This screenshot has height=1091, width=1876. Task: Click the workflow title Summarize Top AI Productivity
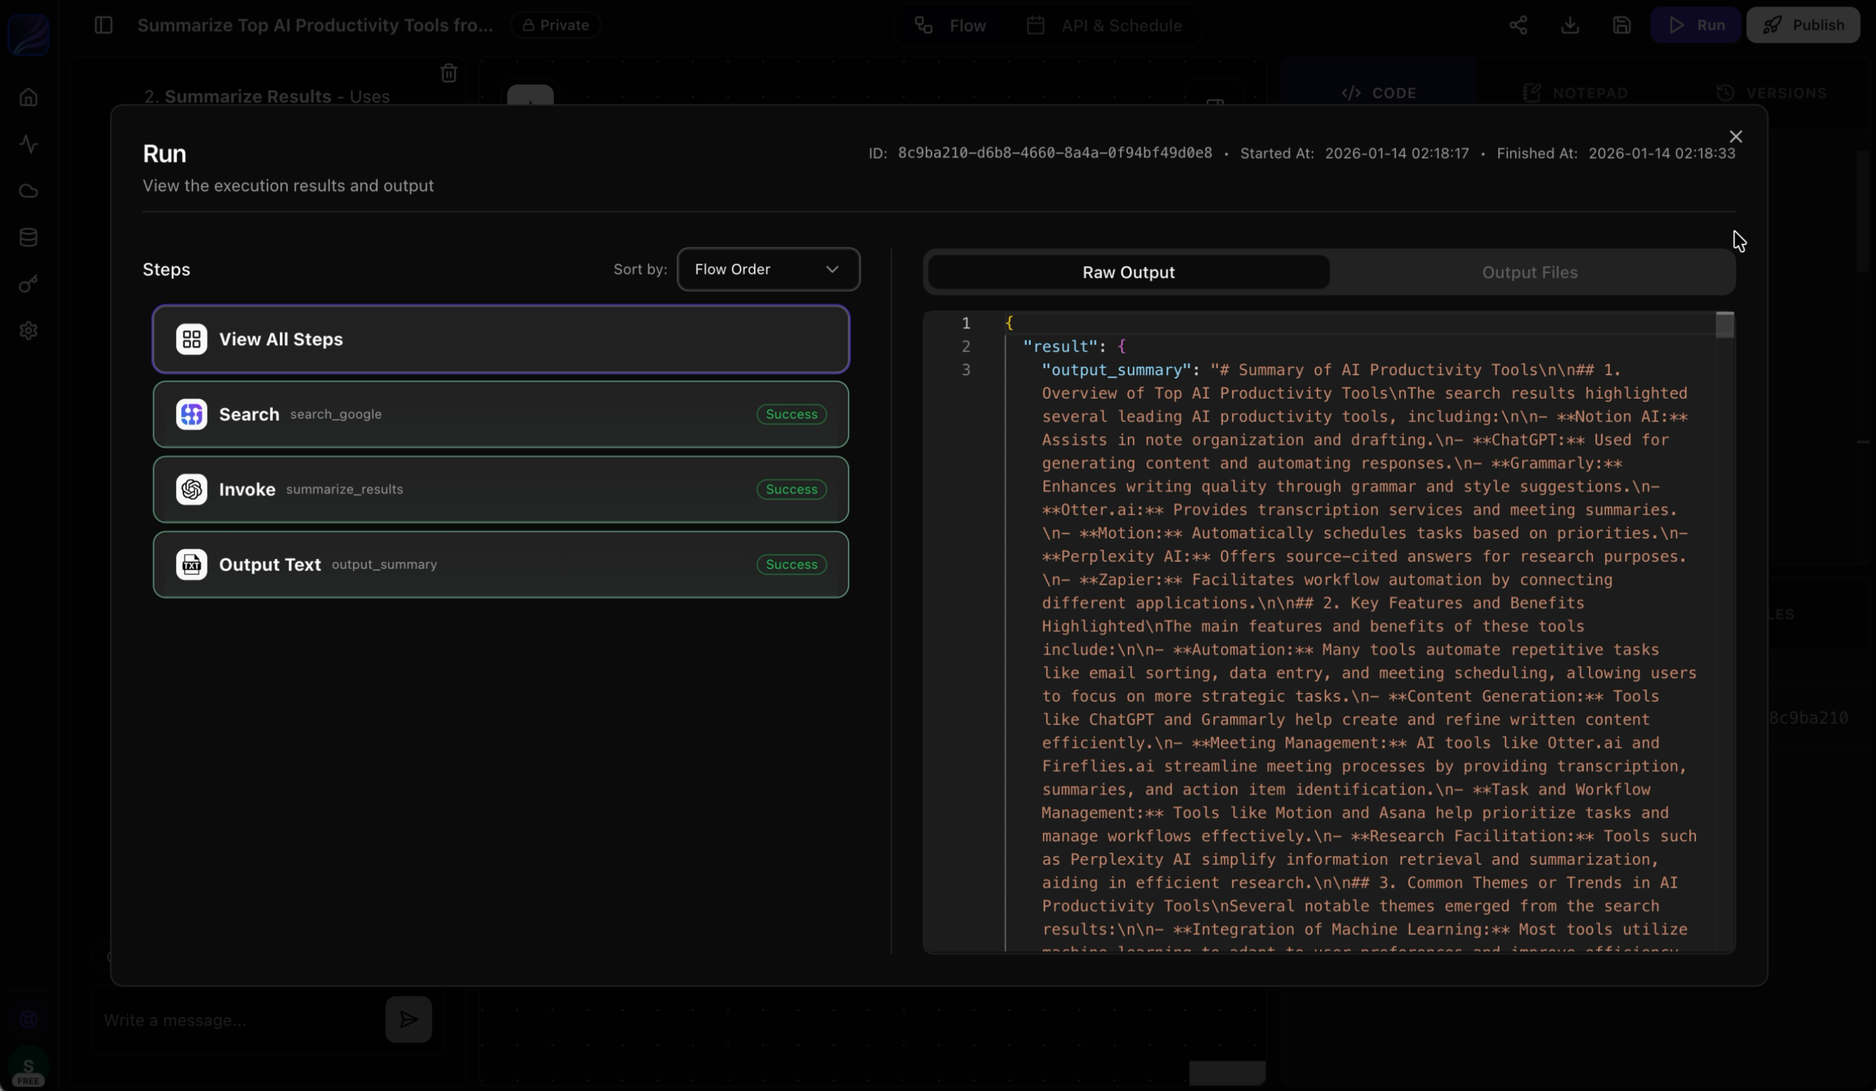tap(315, 25)
